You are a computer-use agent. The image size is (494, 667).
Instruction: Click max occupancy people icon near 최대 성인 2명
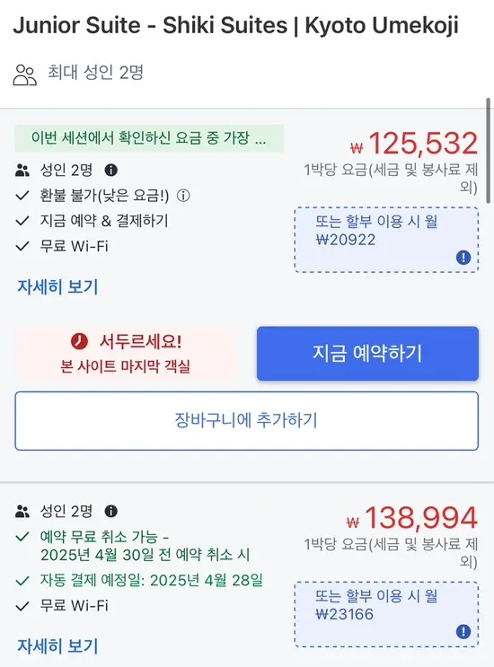point(24,75)
